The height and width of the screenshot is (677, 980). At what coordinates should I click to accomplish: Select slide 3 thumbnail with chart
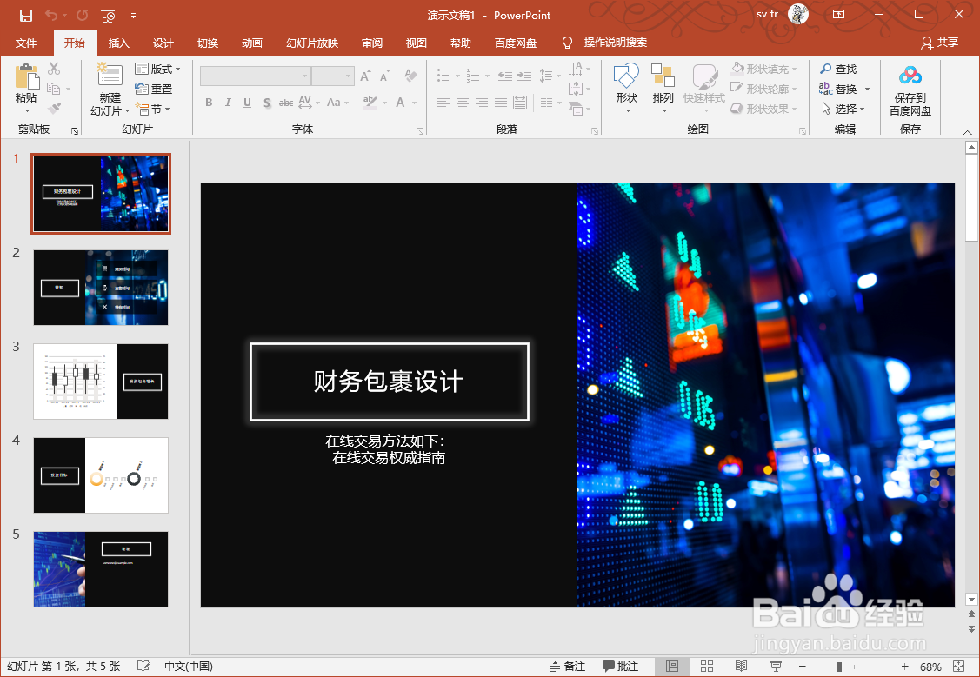coord(101,381)
